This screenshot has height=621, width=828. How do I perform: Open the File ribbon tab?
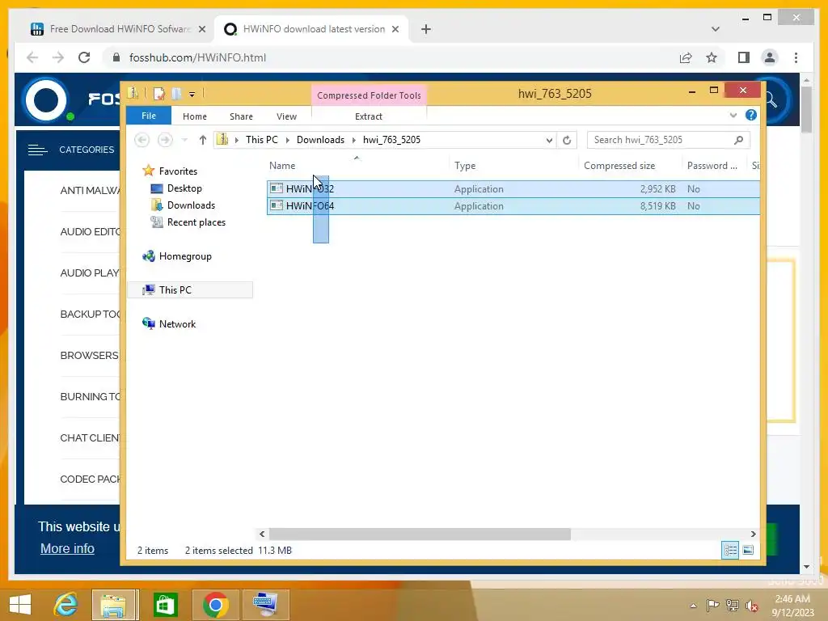[149, 116]
